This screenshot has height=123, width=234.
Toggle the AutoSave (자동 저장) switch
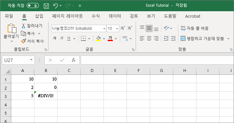pyautogui.click(x=33, y=6)
